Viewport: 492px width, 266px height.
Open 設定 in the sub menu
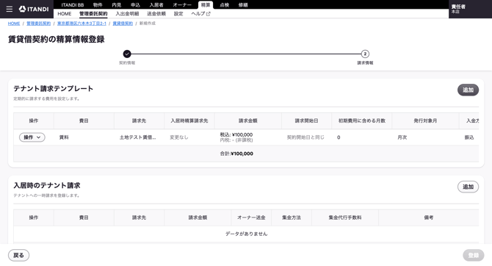click(x=178, y=14)
